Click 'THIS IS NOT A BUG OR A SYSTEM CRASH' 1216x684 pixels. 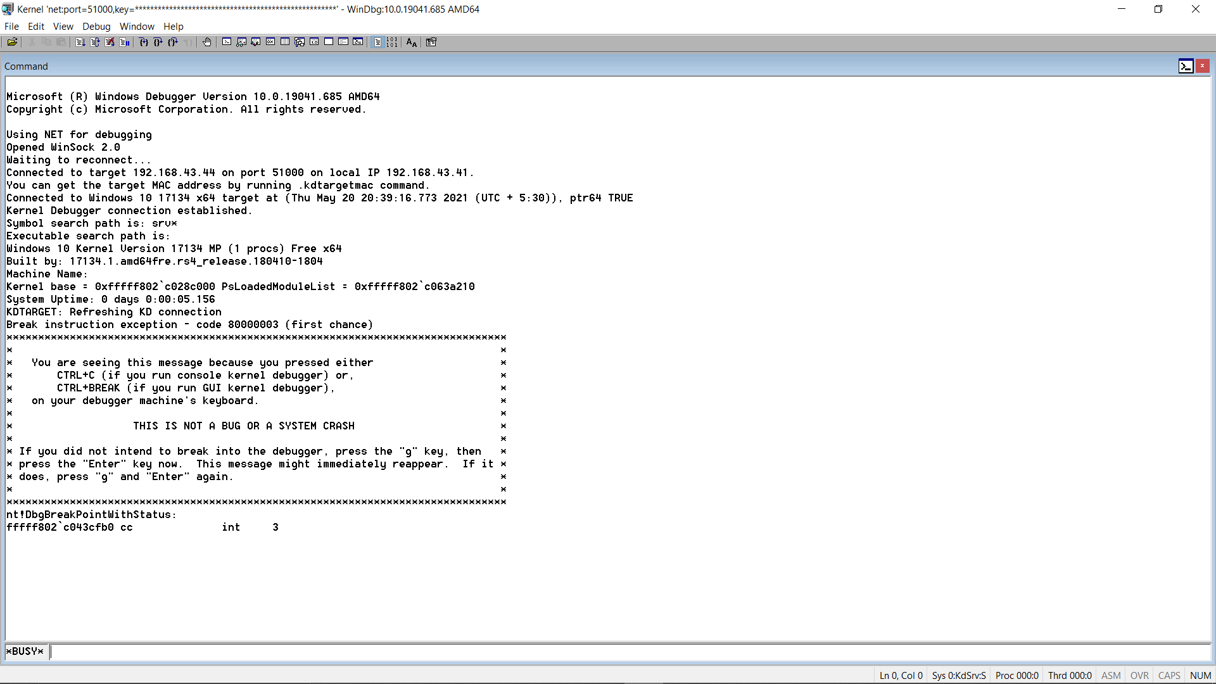(x=244, y=426)
